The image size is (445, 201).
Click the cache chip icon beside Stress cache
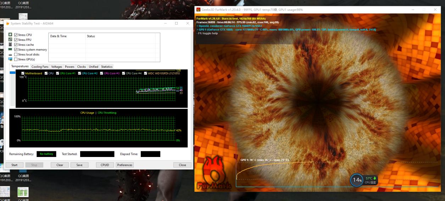[10, 45]
